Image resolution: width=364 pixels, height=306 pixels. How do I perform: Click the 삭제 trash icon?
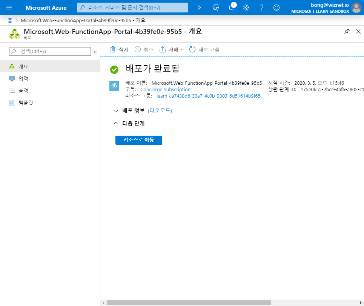(112, 49)
